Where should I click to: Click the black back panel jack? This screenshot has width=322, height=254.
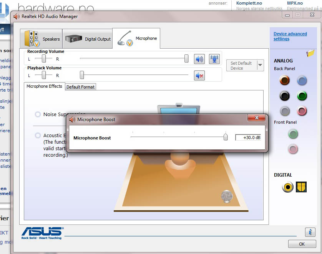pyautogui.click(x=285, y=95)
